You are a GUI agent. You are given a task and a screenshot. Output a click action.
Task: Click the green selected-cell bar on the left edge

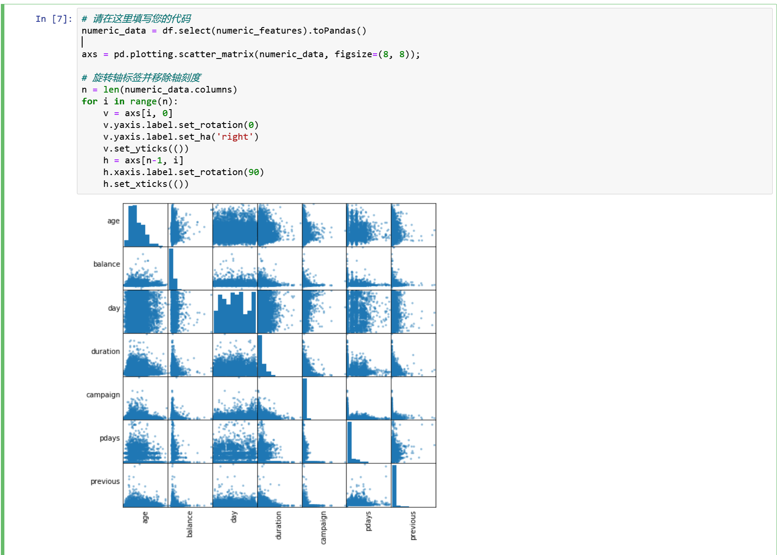[x=3, y=280]
